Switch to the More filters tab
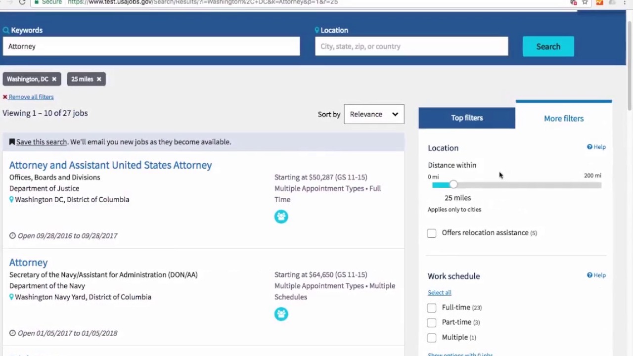The height and width of the screenshot is (356, 633). click(564, 118)
